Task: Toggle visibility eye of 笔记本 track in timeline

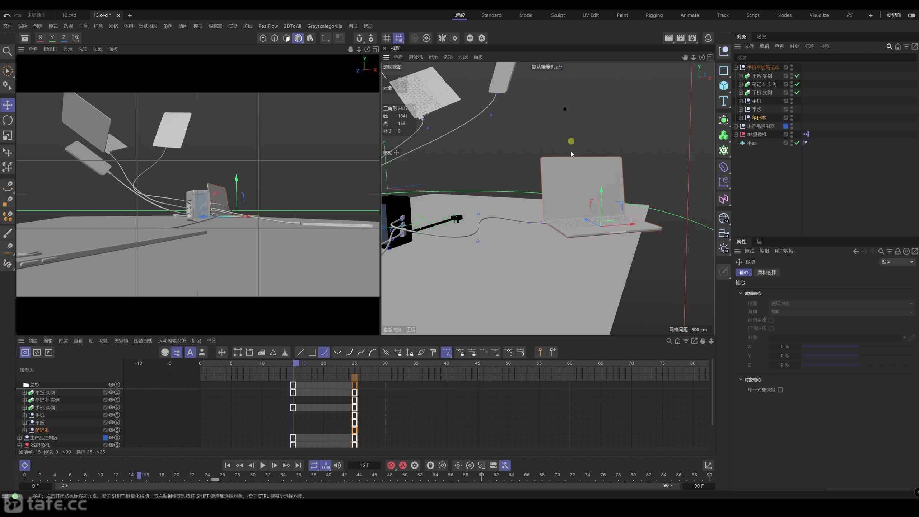Action: pyautogui.click(x=111, y=430)
